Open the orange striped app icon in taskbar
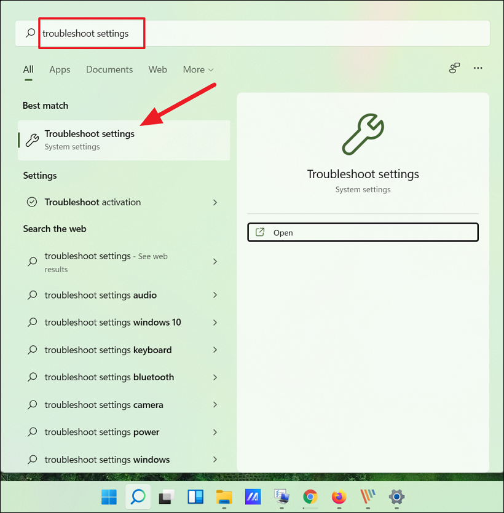Screen dimensions: 504x513 (368, 497)
